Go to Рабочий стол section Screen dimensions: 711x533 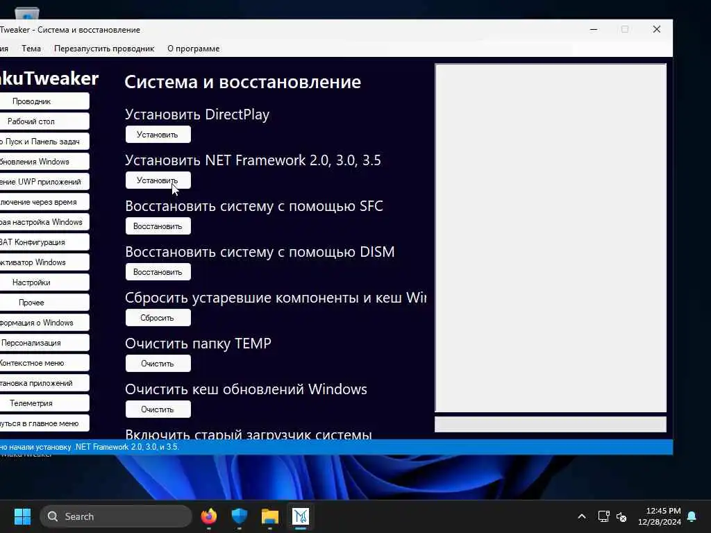[x=44, y=121]
